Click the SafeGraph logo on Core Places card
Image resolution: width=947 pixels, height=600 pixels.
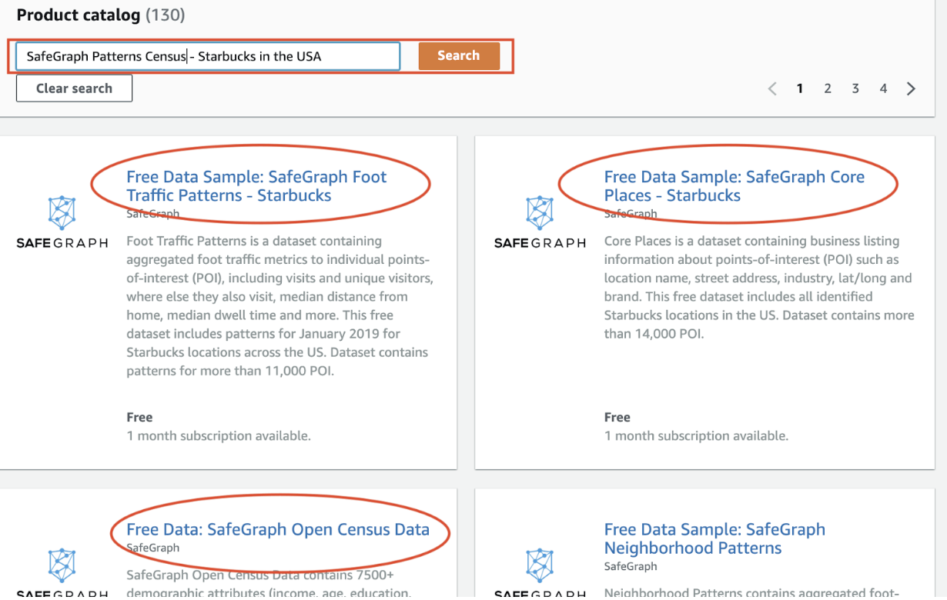(540, 223)
